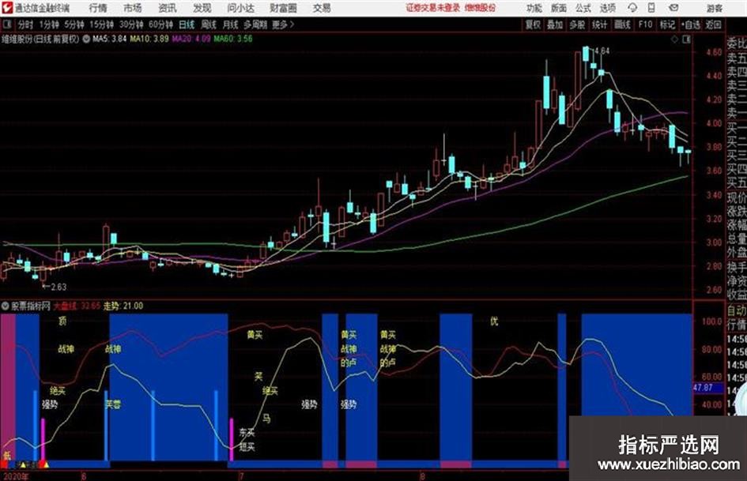The height and width of the screenshot is (481, 747).
Task: Click the 大盘线 indicator value label
Action: [x=76, y=306]
